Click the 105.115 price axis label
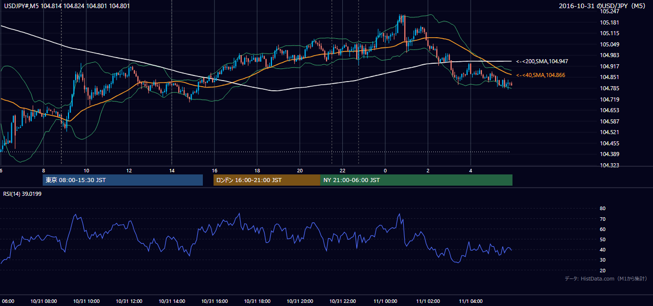Viewport: 653px width, 306px height. 609,33
